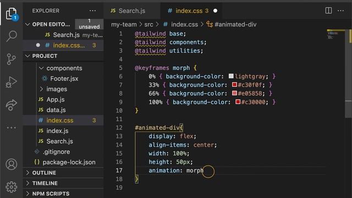Click the '1 unsaved' badge
The width and height of the screenshot is (352, 198).
pyautogui.click(x=89, y=24)
